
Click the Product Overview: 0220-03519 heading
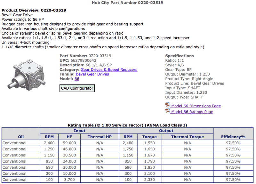[x=34, y=10]
